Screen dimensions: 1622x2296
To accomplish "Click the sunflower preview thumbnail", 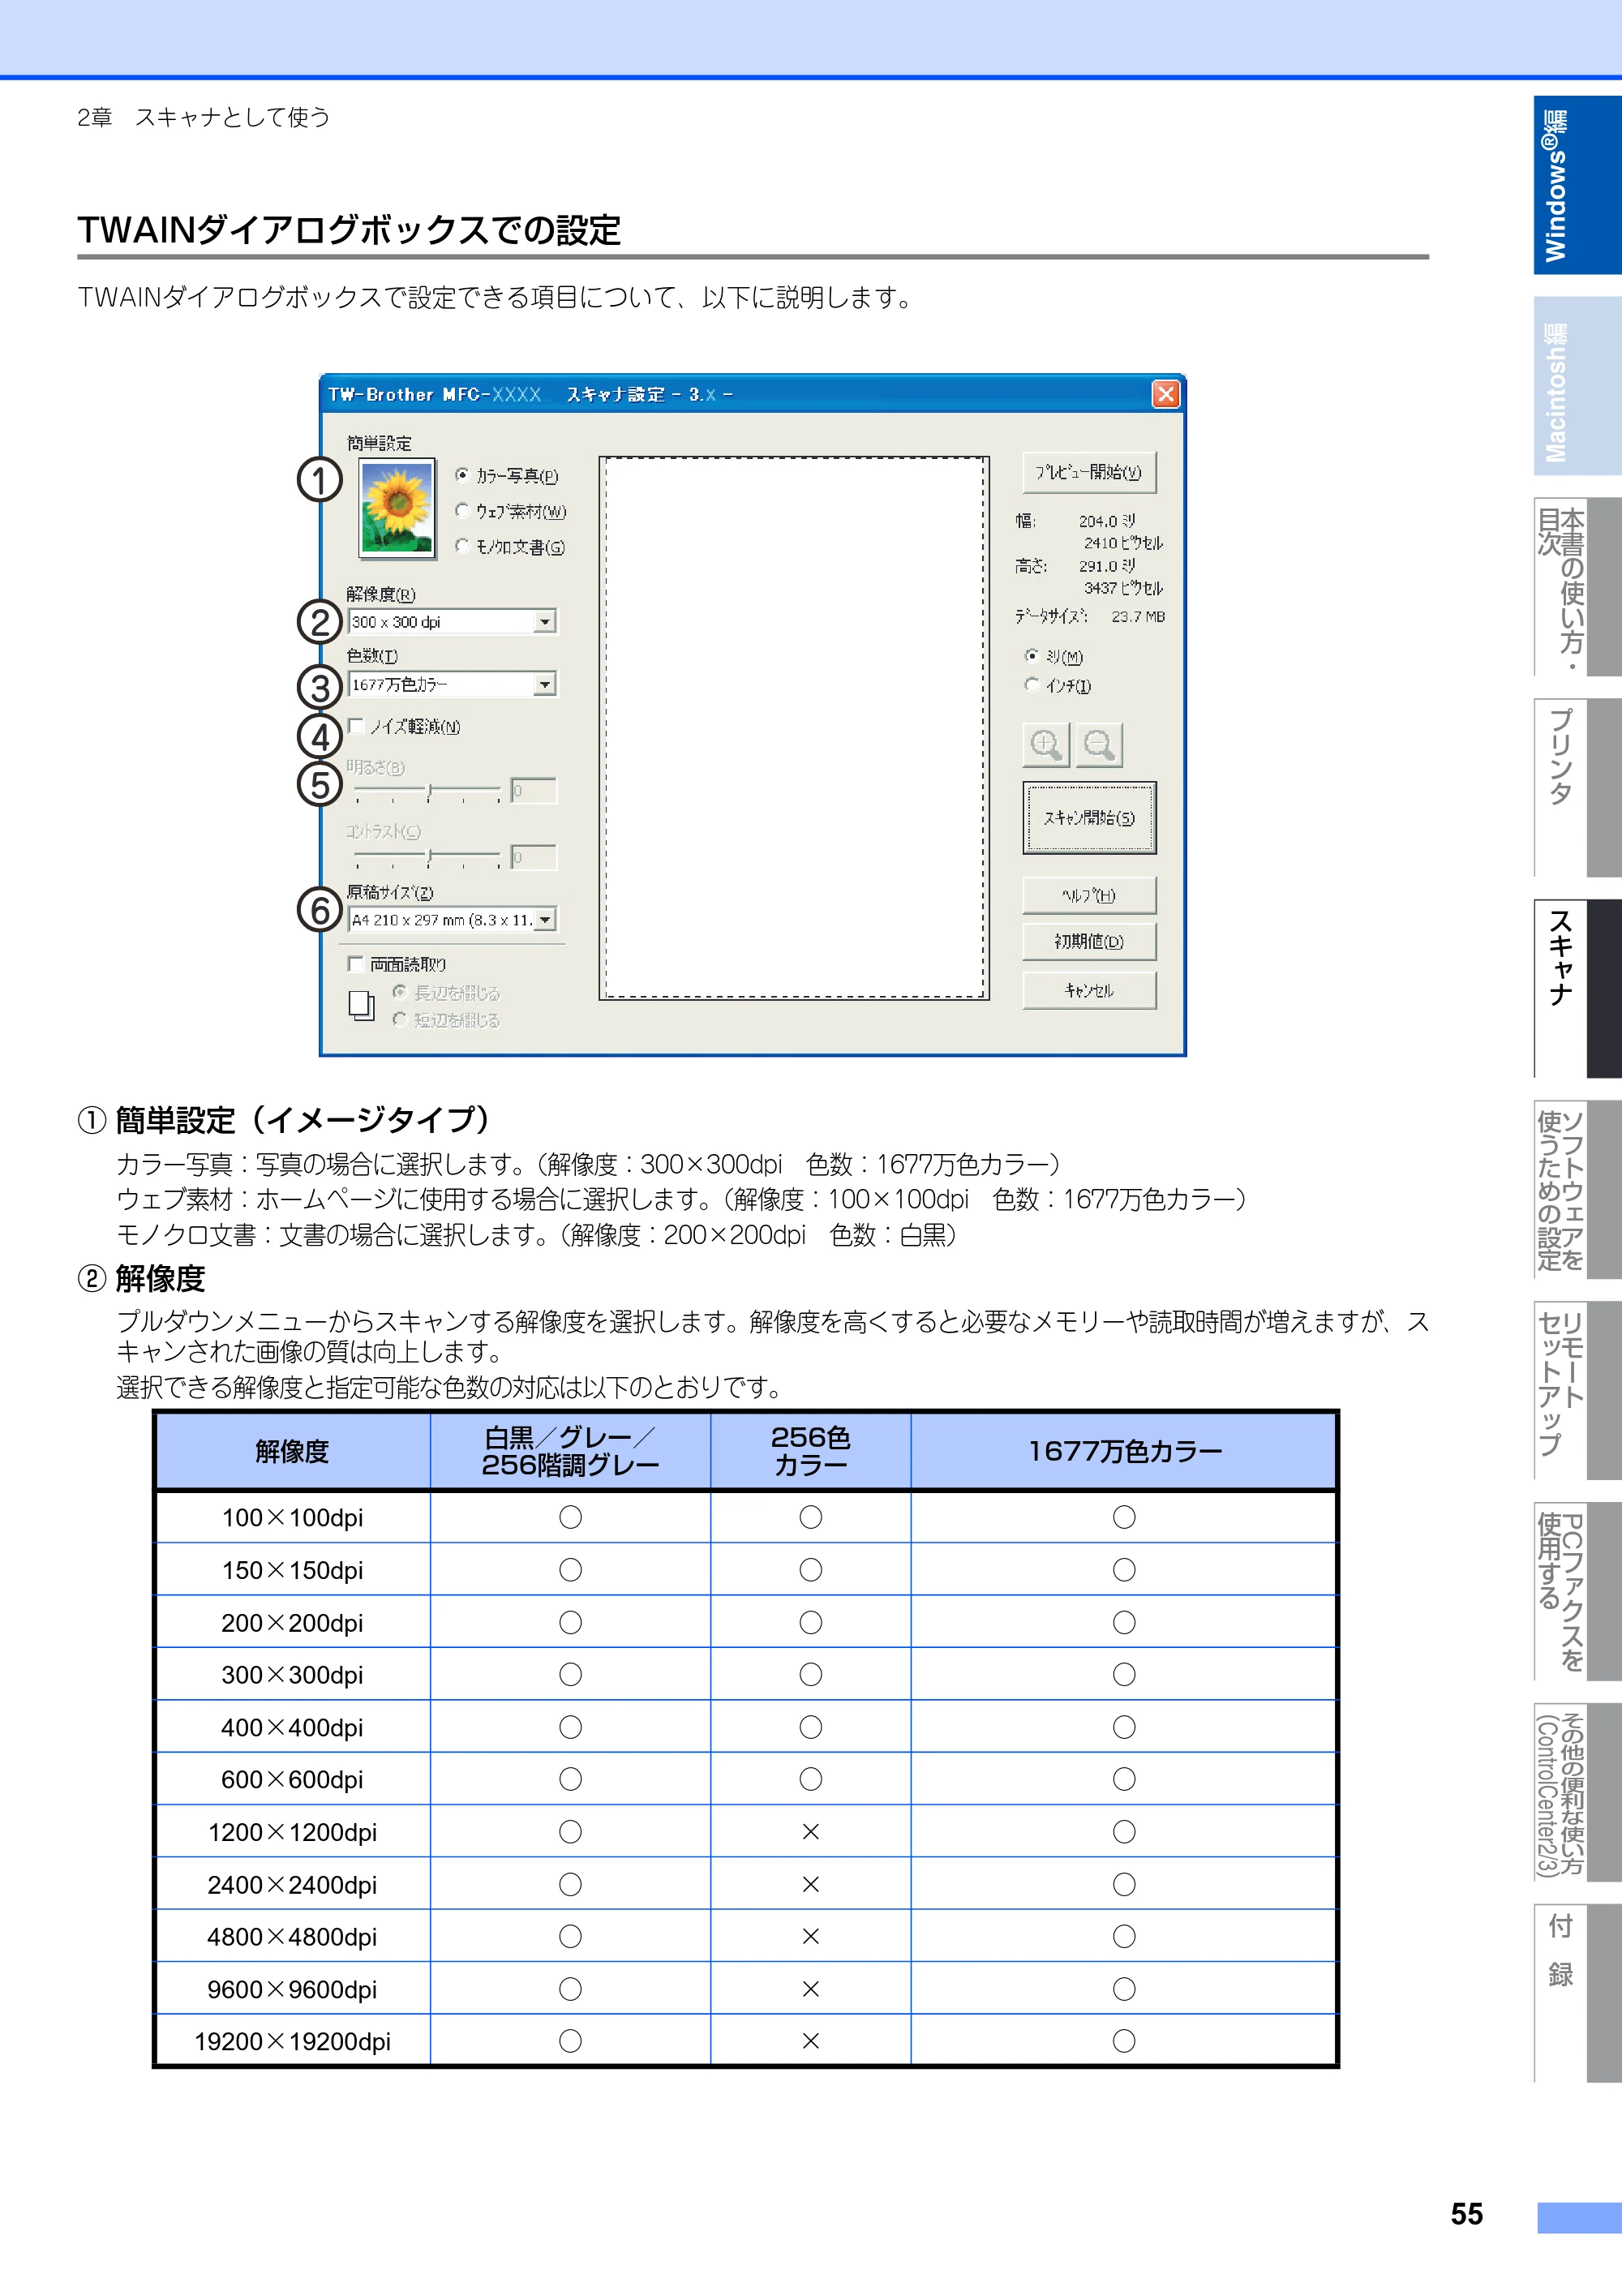I will 398,509.
